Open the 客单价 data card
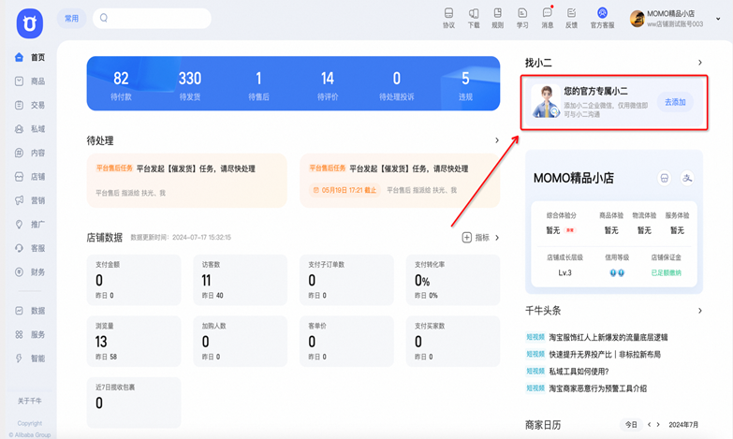The height and width of the screenshot is (439, 733). click(x=346, y=341)
